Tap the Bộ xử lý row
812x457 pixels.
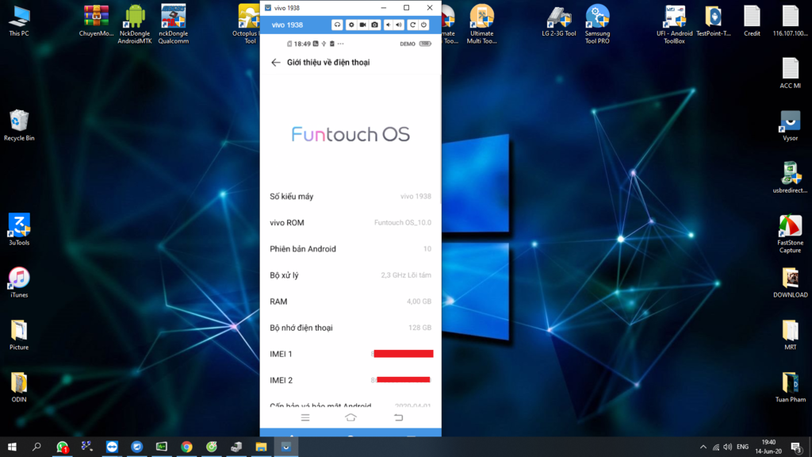350,275
